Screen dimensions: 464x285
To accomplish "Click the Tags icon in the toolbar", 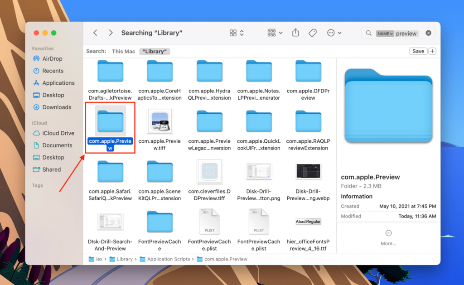I will [312, 32].
